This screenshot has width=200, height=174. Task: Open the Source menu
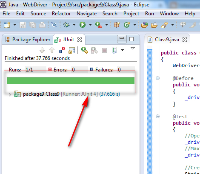coord(38,14)
